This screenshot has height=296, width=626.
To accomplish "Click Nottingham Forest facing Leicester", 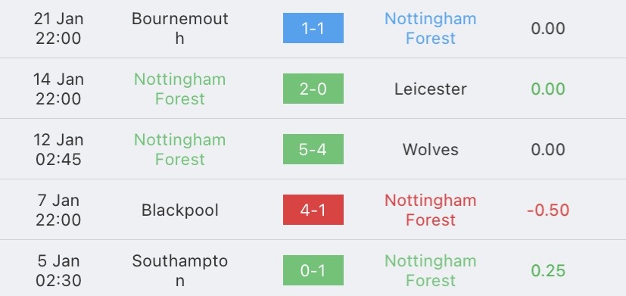I will [x=179, y=89].
